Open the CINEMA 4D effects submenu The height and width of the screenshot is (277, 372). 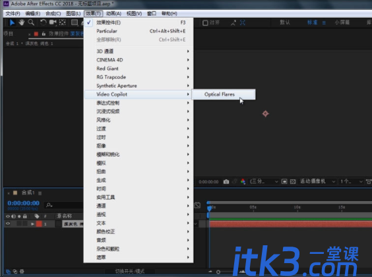click(x=139, y=59)
